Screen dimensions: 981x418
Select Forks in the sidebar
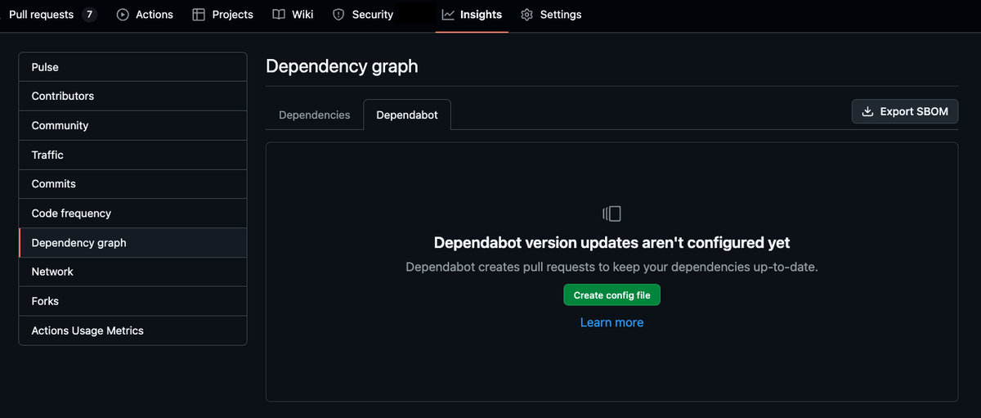pos(132,301)
